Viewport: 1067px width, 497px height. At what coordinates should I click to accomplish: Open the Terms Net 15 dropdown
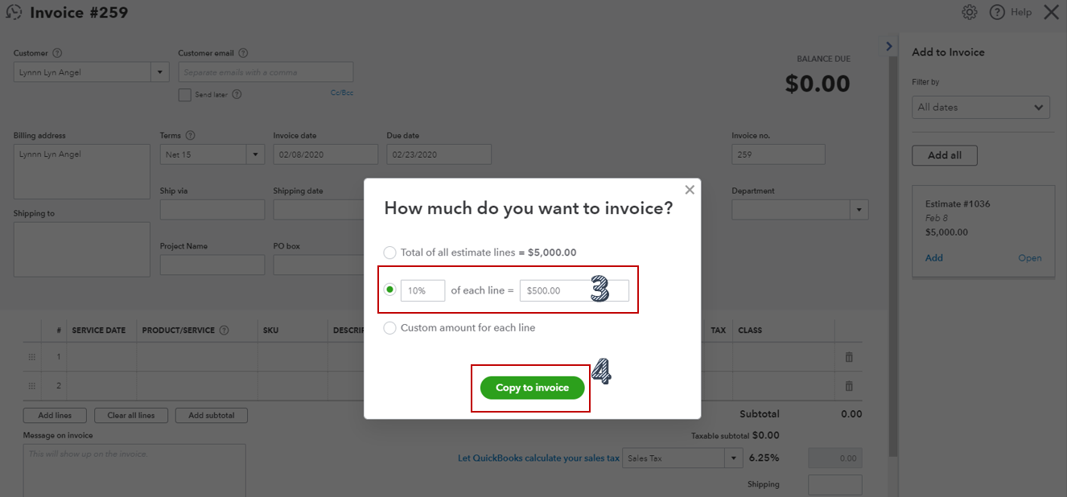(x=256, y=154)
